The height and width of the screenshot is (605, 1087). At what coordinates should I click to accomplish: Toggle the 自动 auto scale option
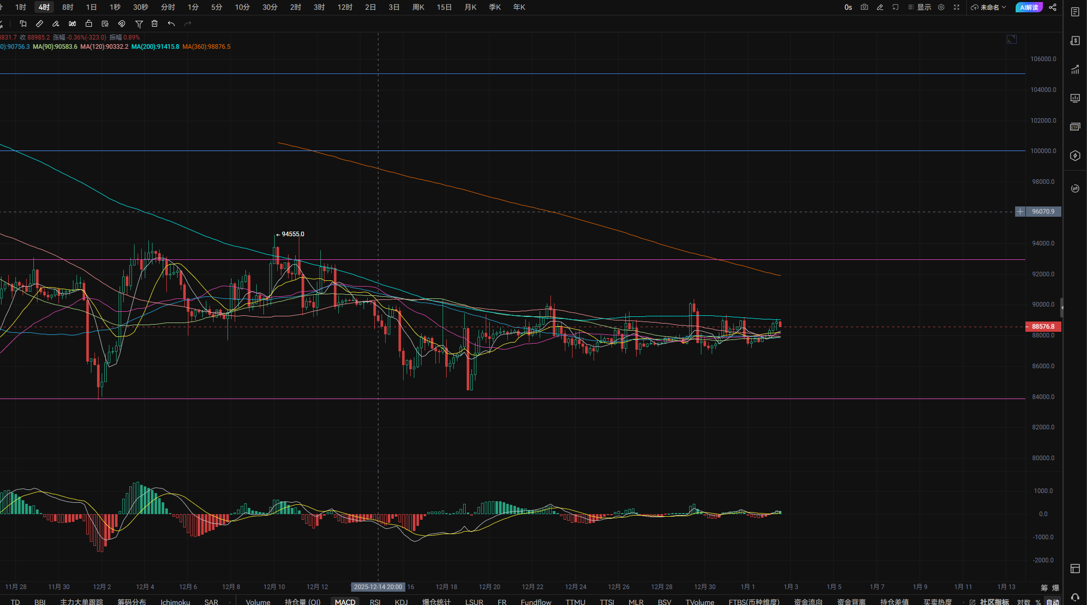coord(1053,601)
